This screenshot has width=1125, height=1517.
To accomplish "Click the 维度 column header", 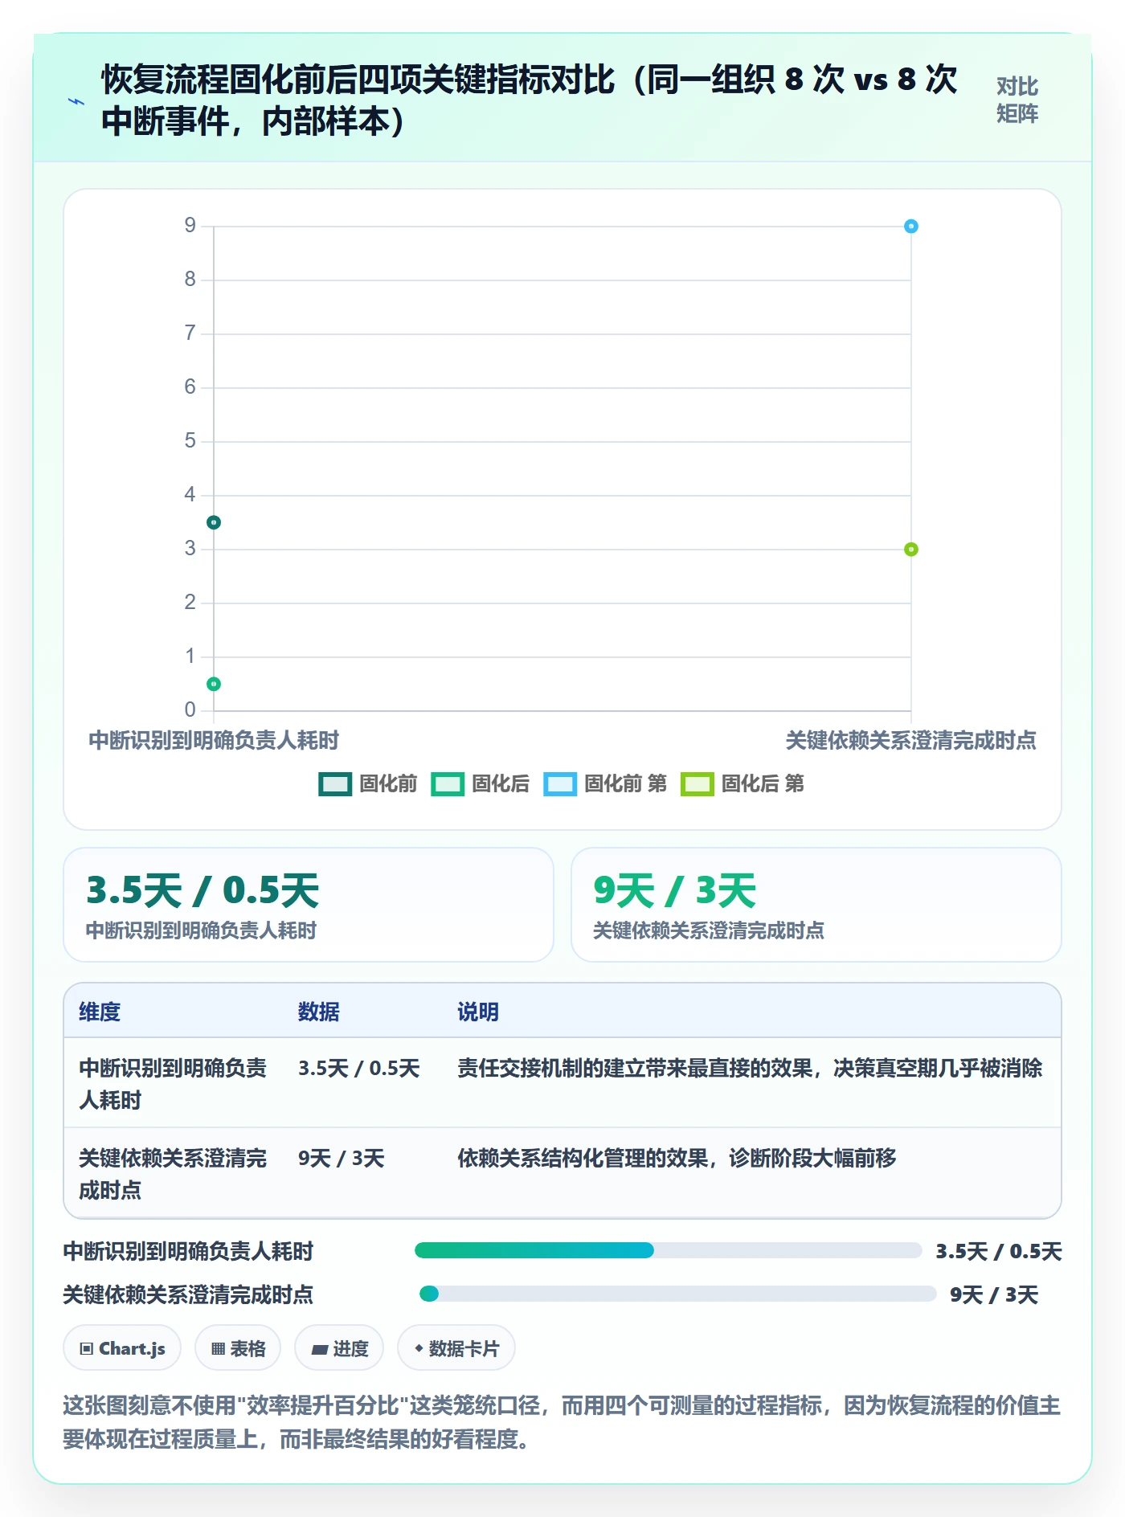I will 100,1012.
